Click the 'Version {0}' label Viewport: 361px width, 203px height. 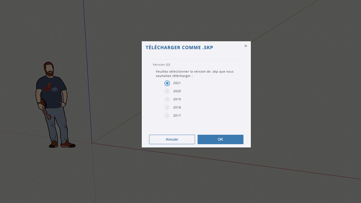(x=161, y=65)
